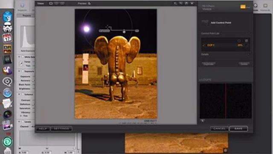Open the speech-bubble power app in Dock
The height and width of the screenshot is (154, 273).
click(7, 82)
